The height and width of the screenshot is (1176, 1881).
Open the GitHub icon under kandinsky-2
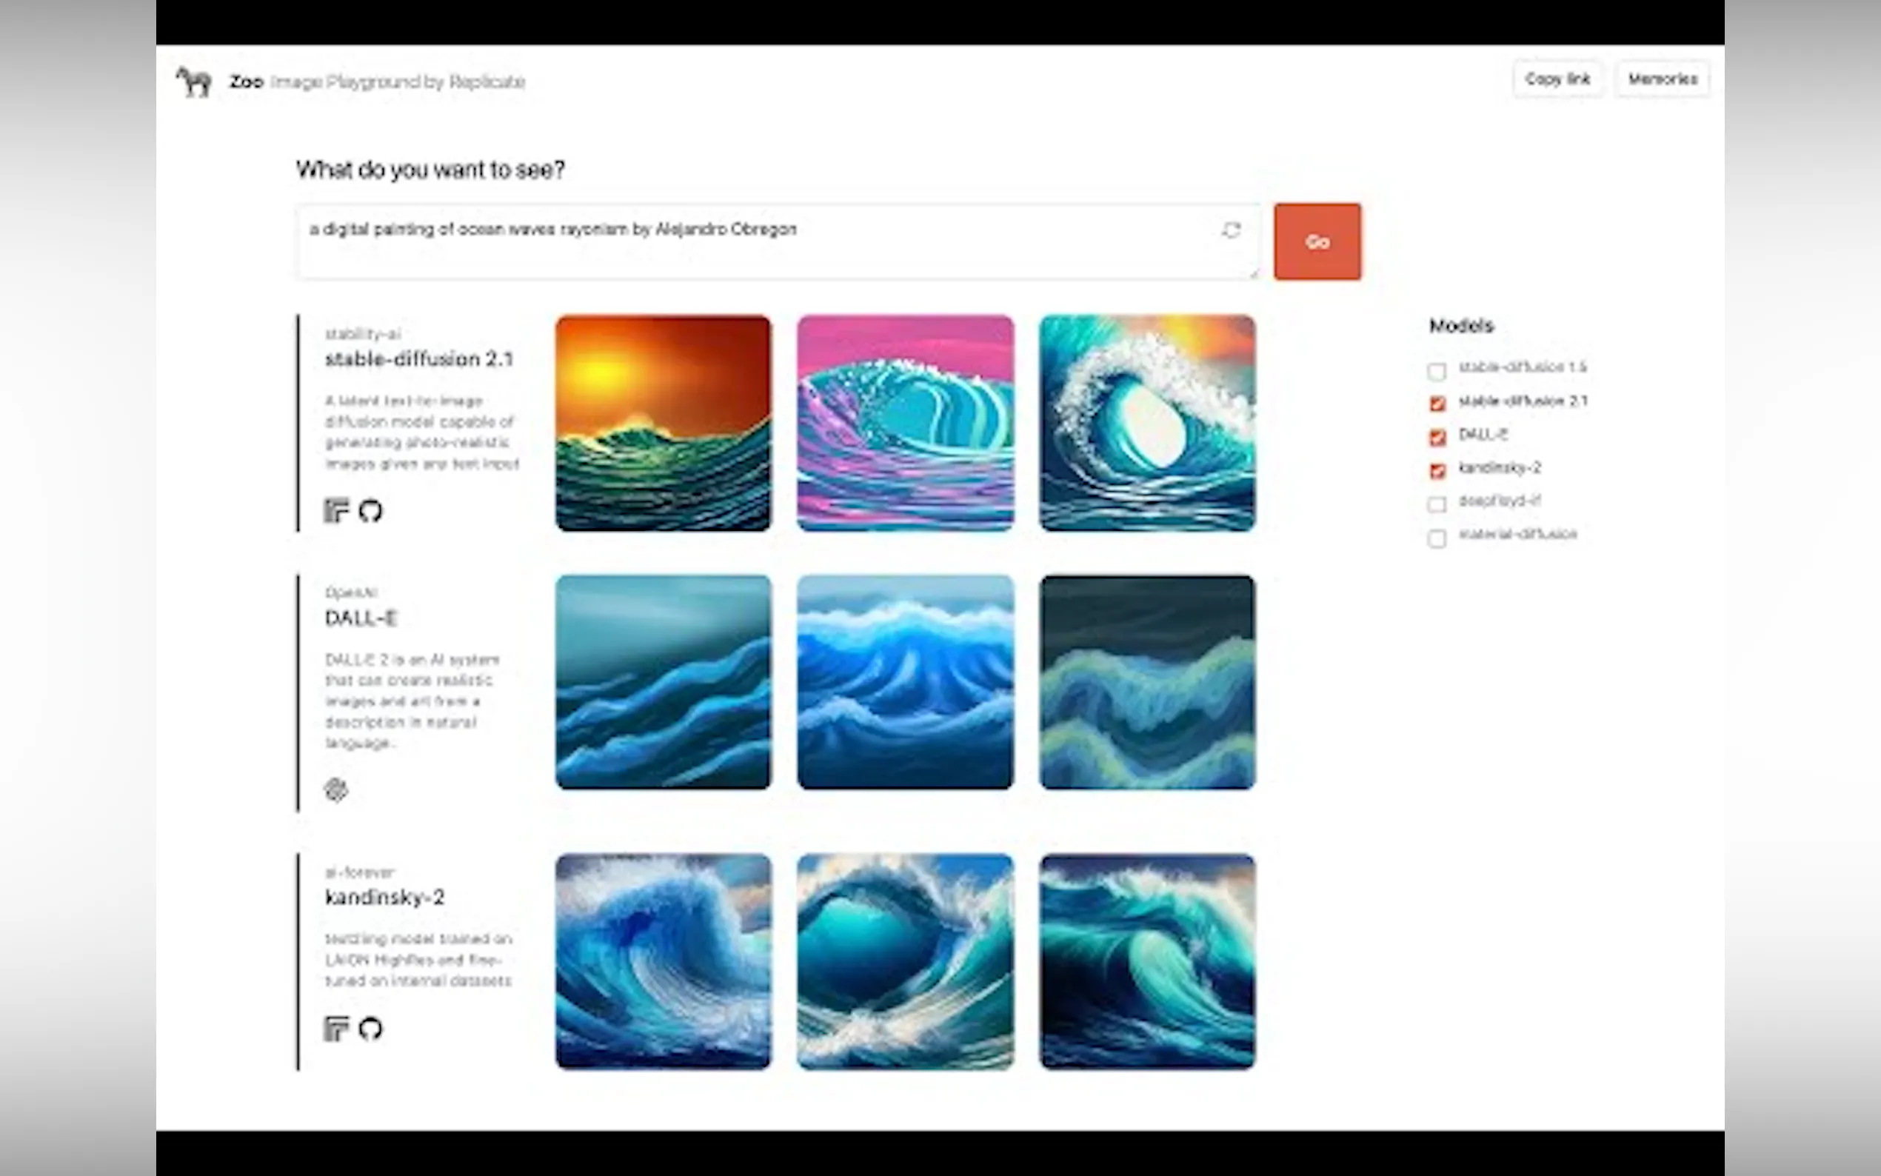[370, 1028]
